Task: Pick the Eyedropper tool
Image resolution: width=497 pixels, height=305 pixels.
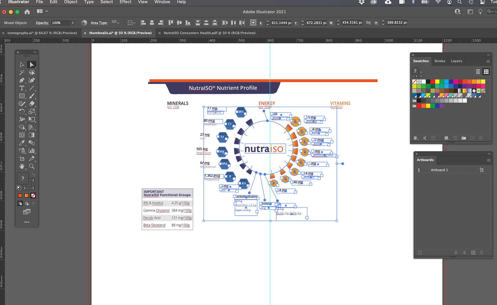Action: click(22, 143)
